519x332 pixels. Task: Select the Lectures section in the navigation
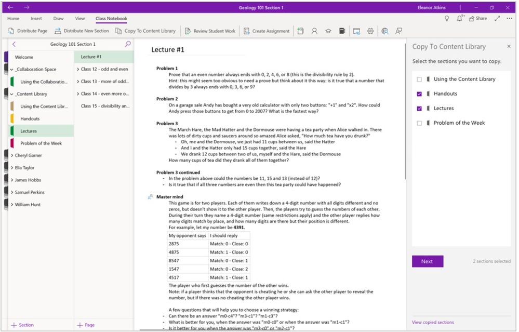pos(41,131)
